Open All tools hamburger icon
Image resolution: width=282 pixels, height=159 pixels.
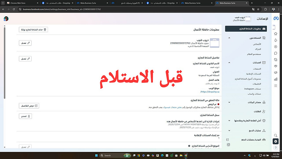tap(276, 86)
